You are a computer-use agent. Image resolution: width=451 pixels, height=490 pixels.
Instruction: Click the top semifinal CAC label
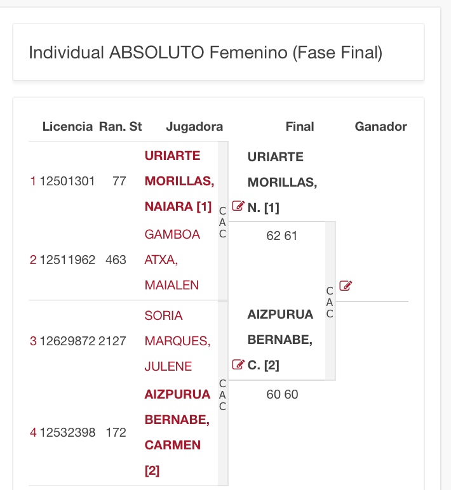point(222,222)
